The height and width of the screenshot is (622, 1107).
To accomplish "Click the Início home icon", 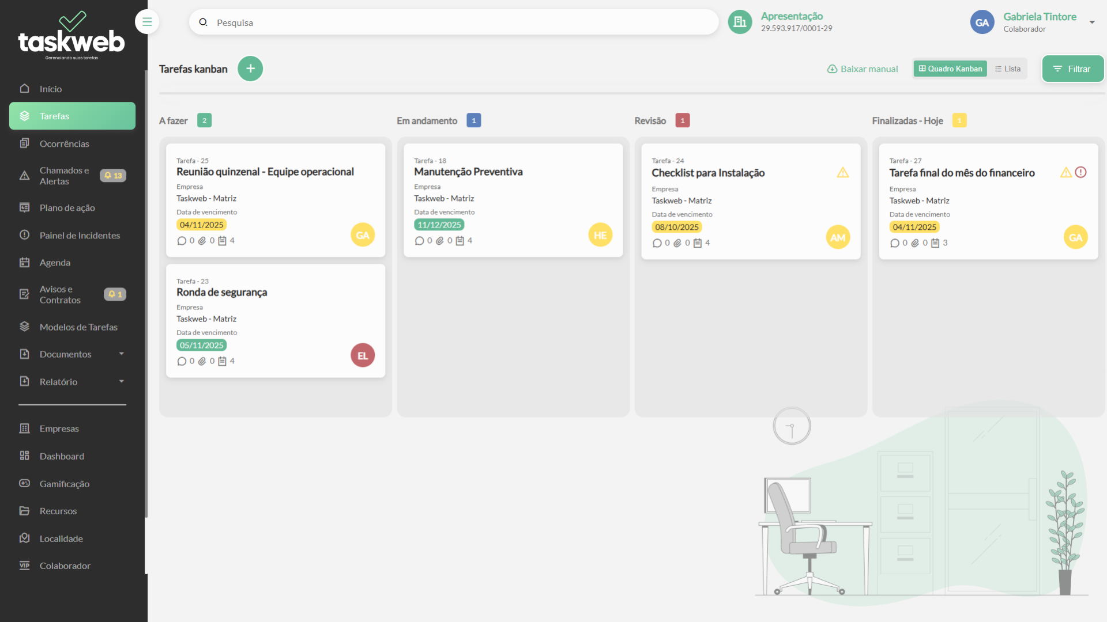I will [24, 89].
